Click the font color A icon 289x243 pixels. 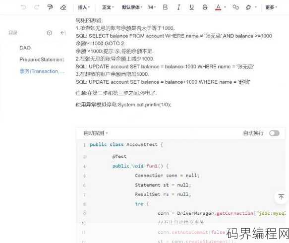pos(218,7)
